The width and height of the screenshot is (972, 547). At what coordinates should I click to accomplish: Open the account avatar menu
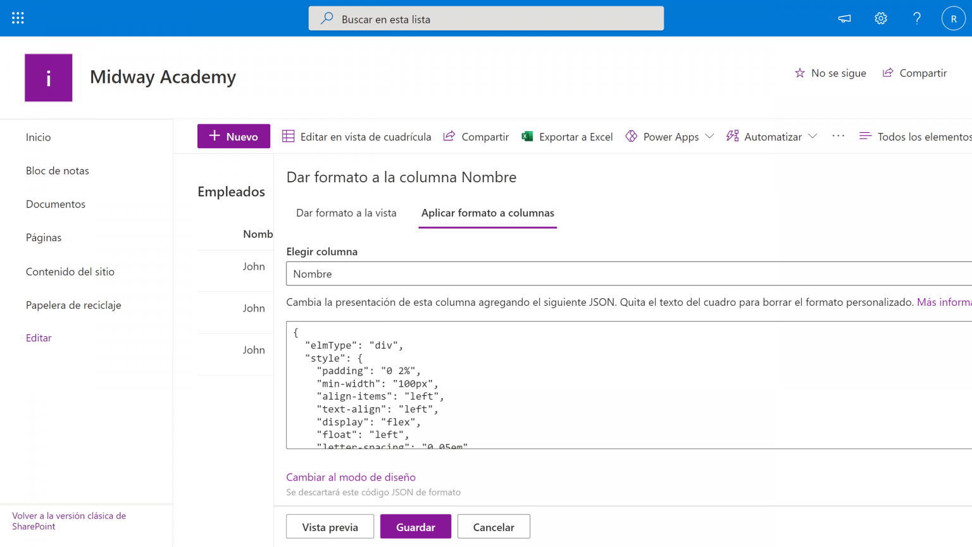954,18
